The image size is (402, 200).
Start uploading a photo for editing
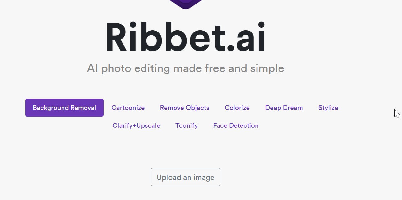pyautogui.click(x=185, y=177)
